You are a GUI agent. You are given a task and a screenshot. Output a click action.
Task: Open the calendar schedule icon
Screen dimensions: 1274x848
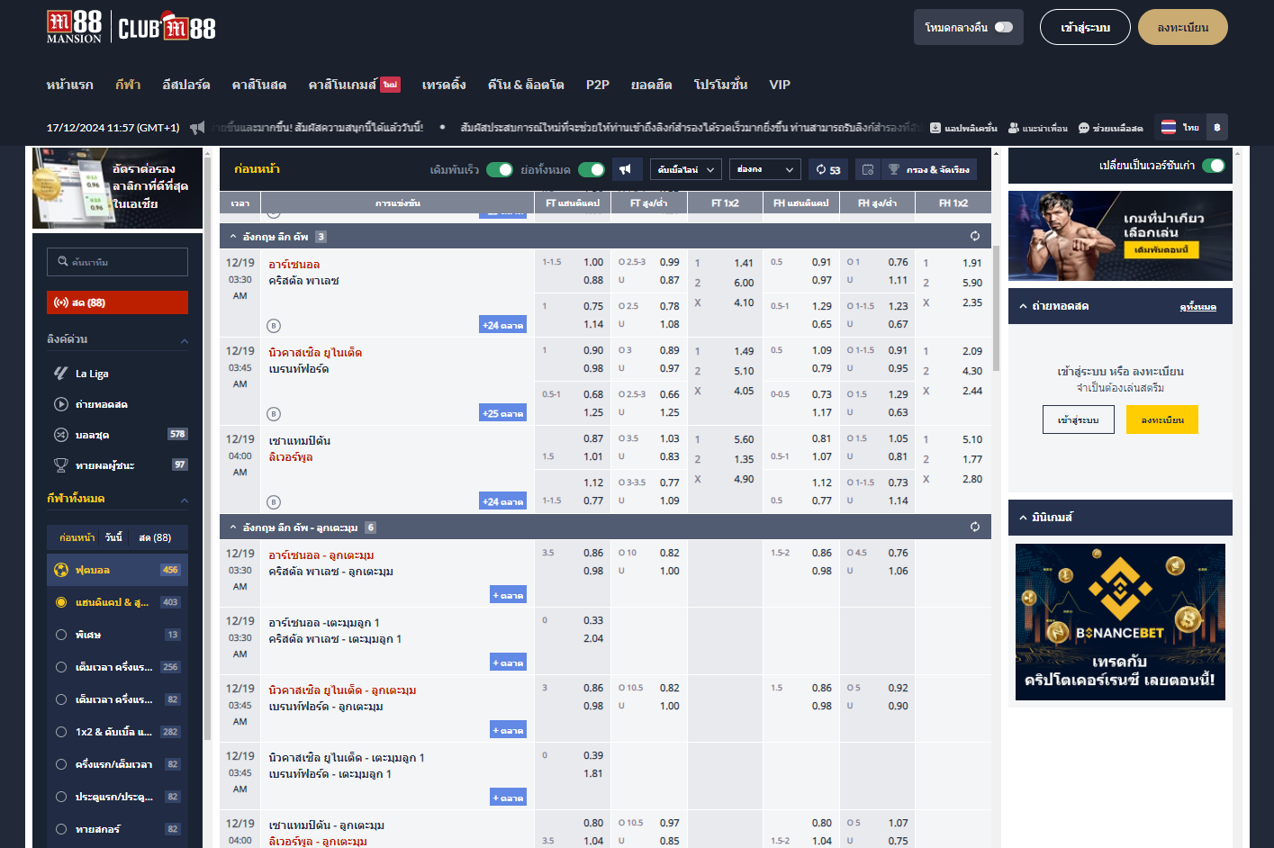[x=868, y=169]
